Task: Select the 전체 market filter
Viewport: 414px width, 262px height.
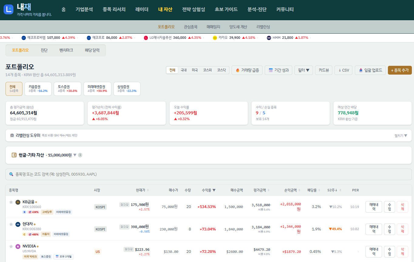Action: 172,70
